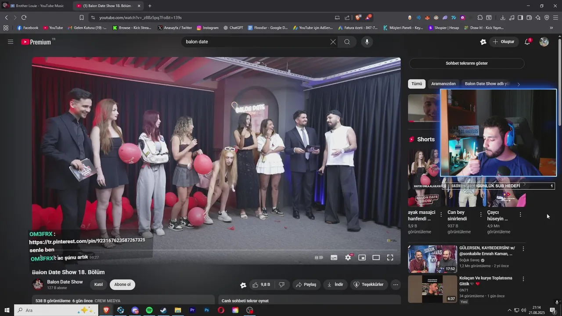Download the video with 'İndir'
The width and height of the screenshot is (562, 316).
pos(335,284)
